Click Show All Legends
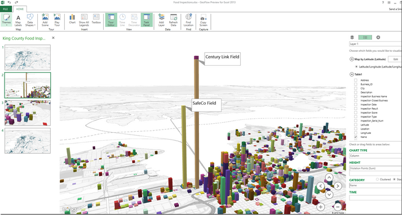 [x=84, y=20]
